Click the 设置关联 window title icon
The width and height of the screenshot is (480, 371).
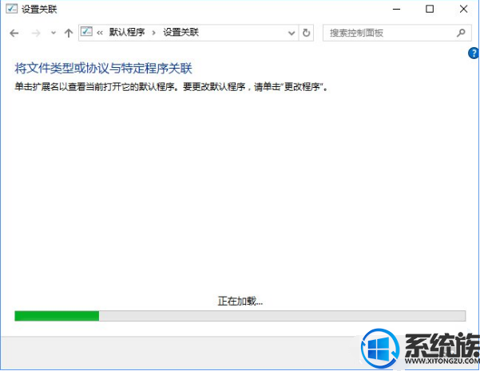pyautogui.click(x=12, y=9)
